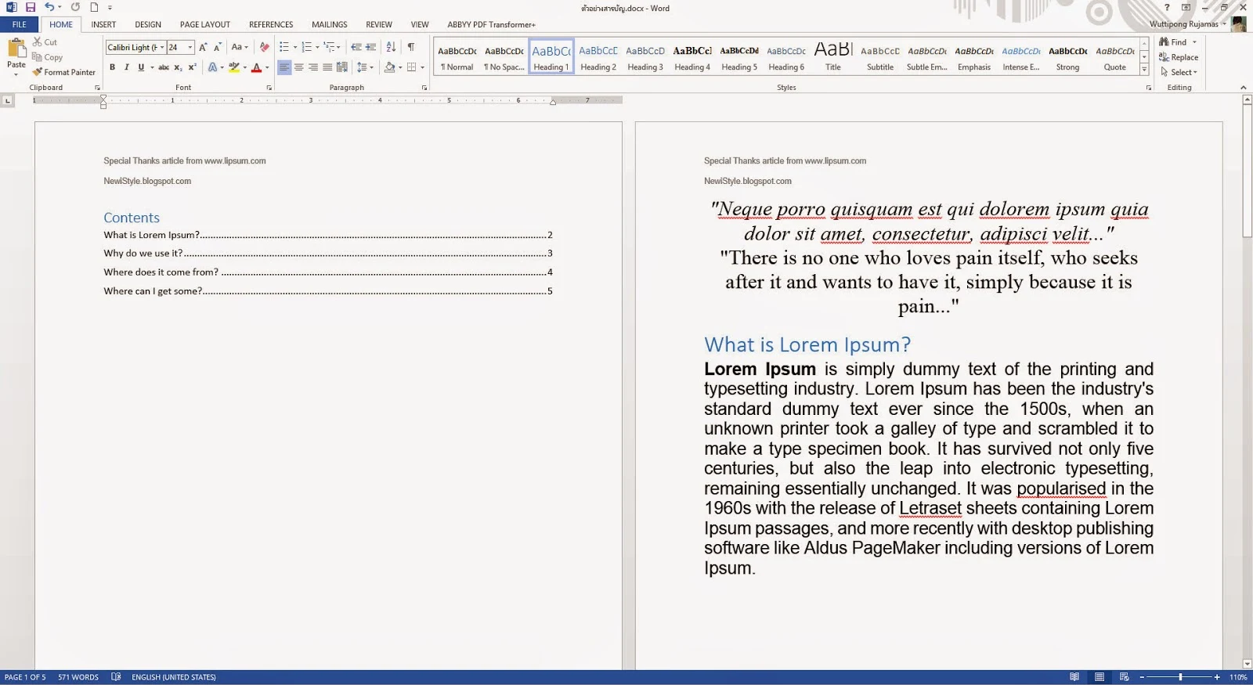Open spelling and proofing status icon
This screenshot has width=1253, height=685.
(x=116, y=677)
